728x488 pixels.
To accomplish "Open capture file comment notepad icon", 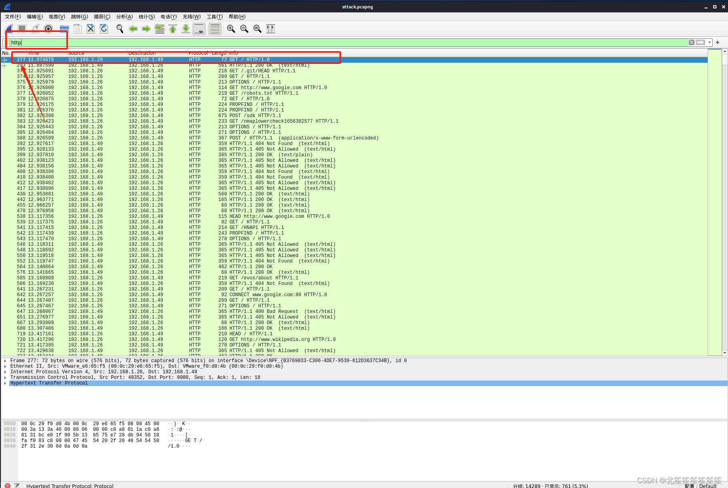I will click(17, 485).
